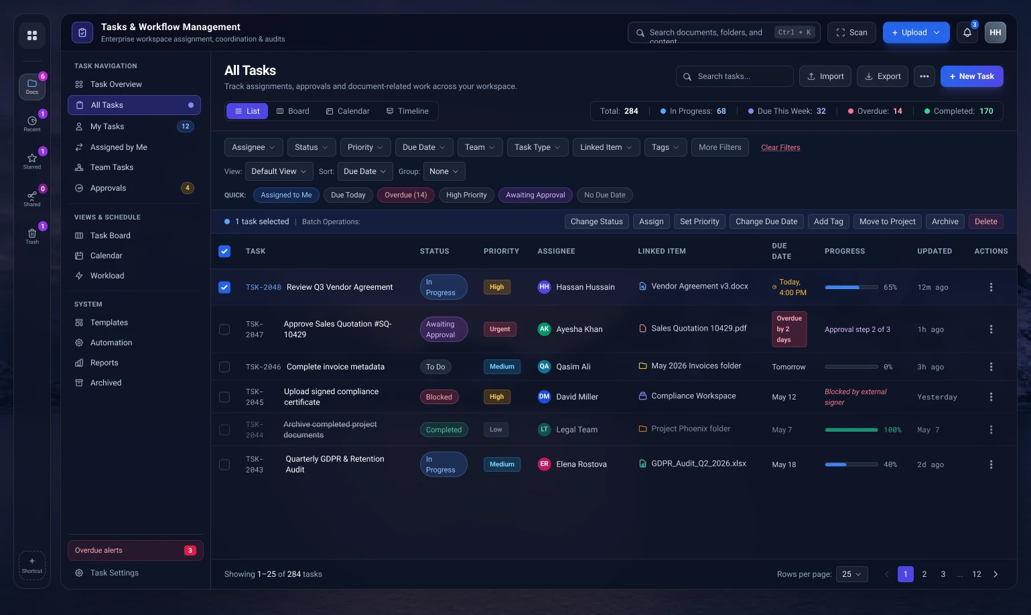Click the 40% progress bar of TSK-2043

click(851, 464)
